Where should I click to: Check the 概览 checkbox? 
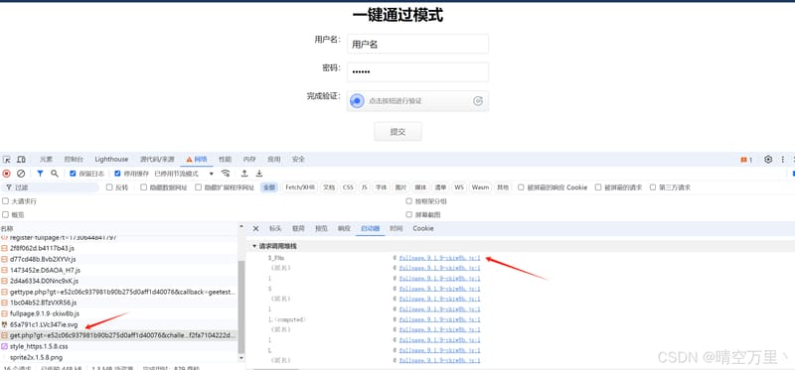point(5,214)
